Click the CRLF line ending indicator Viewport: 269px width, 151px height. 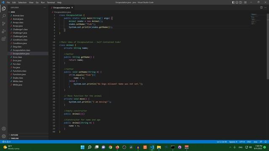pyautogui.click(x=249, y=142)
